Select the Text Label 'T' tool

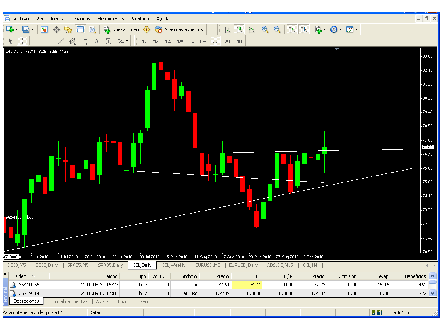pyautogui.click(x=109, y=41)
